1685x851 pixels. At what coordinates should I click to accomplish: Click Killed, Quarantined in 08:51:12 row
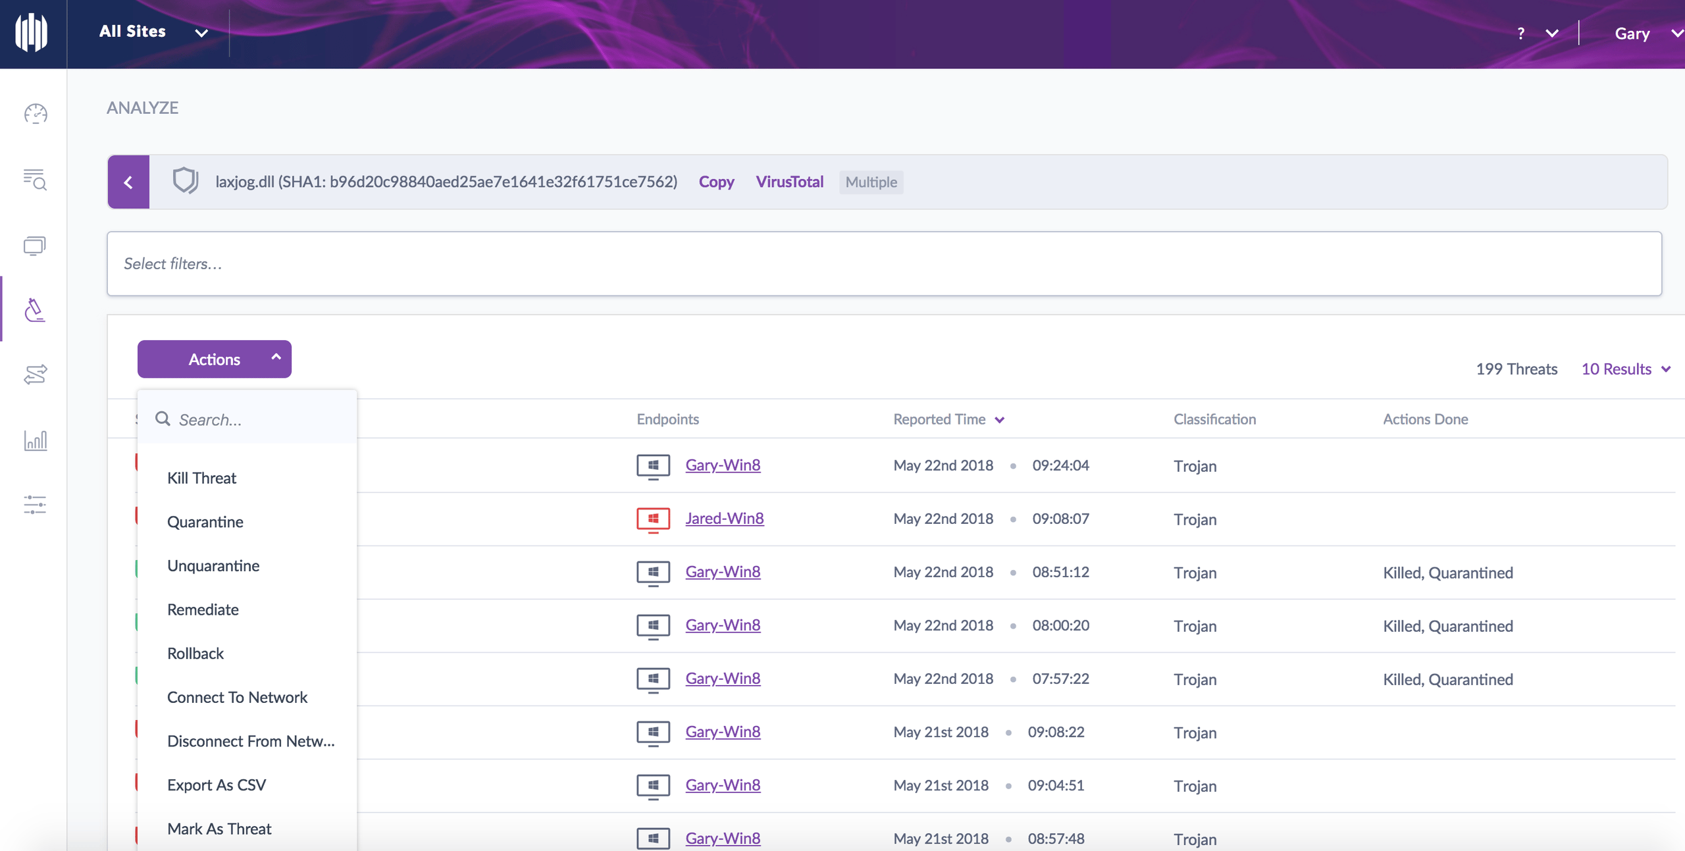point(1447,573)
